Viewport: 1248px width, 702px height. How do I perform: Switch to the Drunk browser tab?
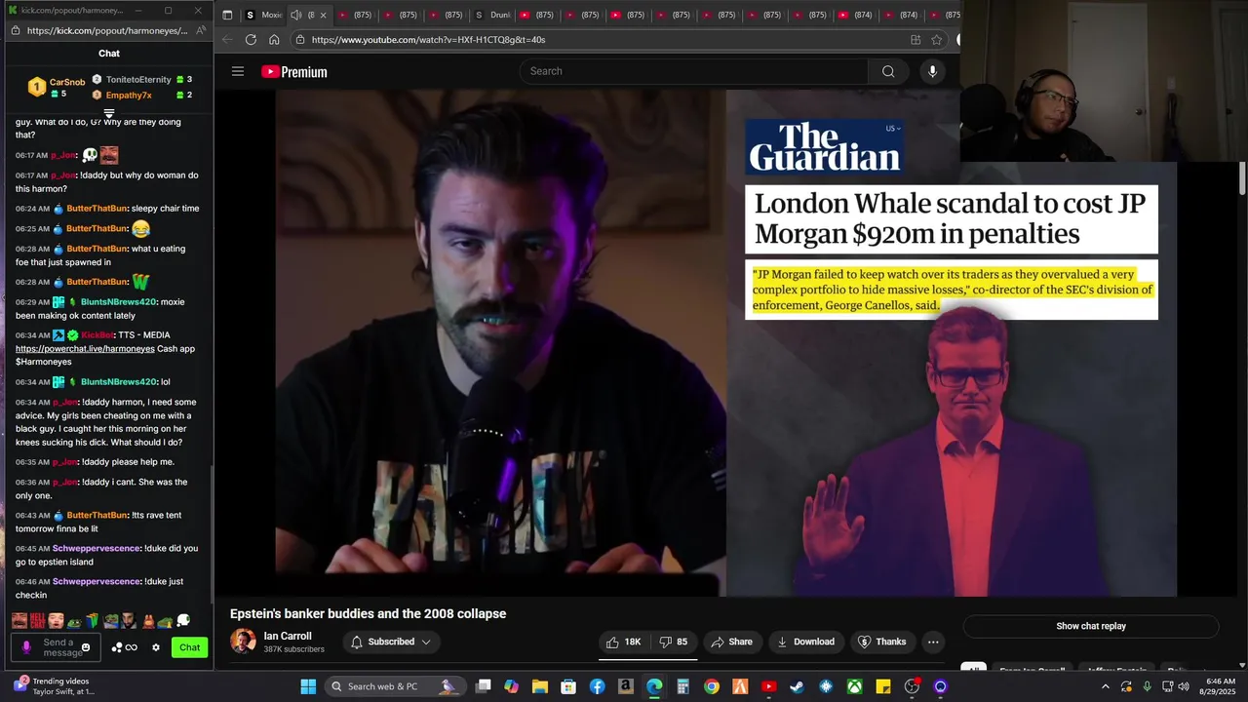[494, 15]
